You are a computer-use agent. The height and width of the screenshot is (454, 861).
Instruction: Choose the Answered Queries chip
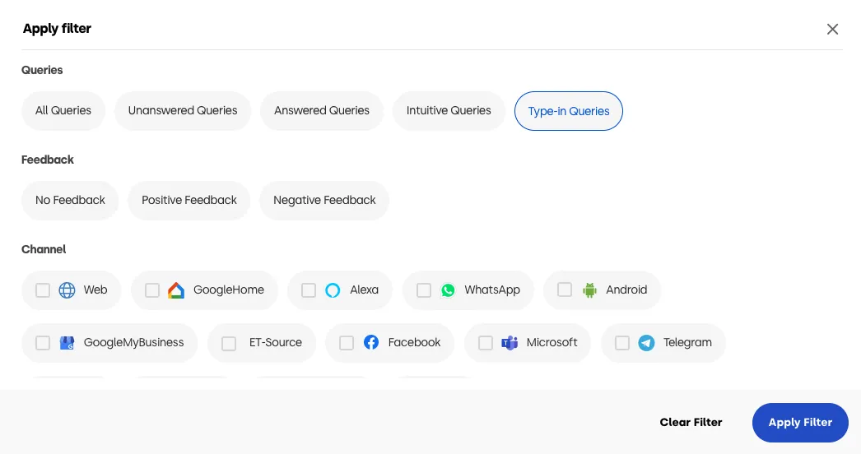322,111
